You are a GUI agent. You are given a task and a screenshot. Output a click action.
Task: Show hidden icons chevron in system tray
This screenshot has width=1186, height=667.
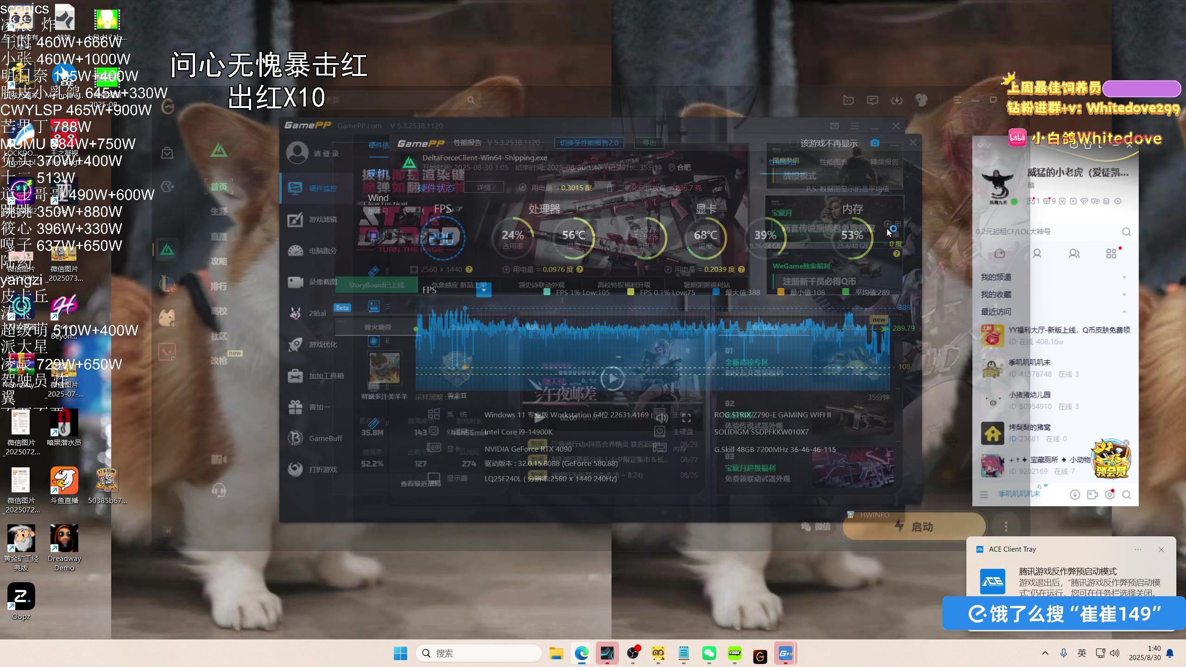tap(1045, 653)
